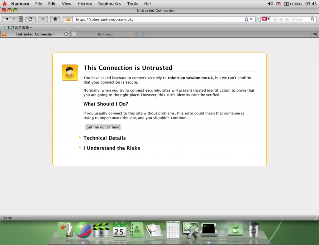Click the search magnifier icon in the search box

click(x=313, y=19)
